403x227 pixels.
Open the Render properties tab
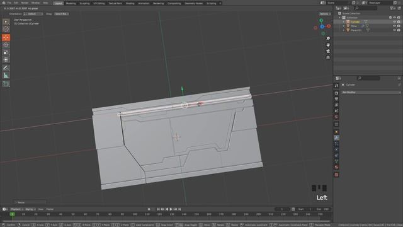[336, 93]
